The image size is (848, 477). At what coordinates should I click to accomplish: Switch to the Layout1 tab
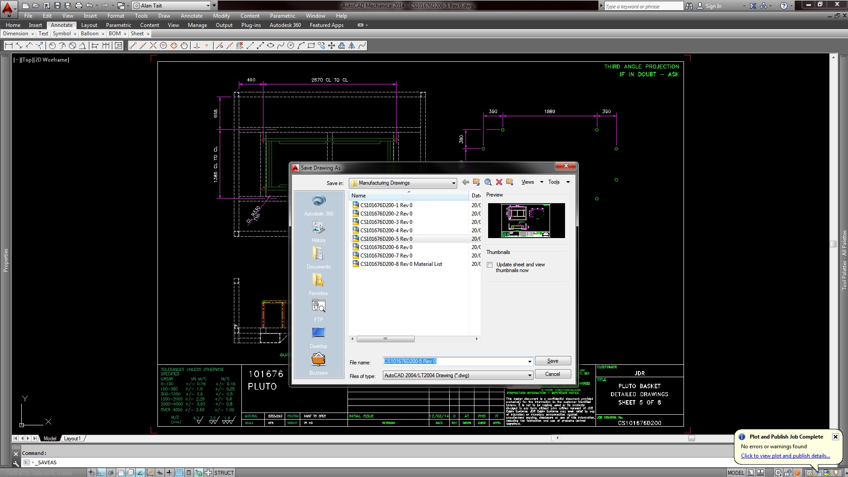(73, 438)
